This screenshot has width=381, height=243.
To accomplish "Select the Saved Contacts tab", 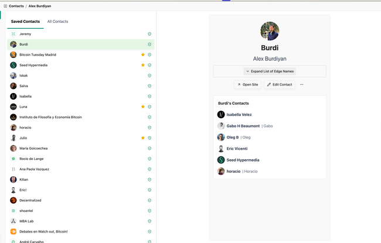I will 25,22.
